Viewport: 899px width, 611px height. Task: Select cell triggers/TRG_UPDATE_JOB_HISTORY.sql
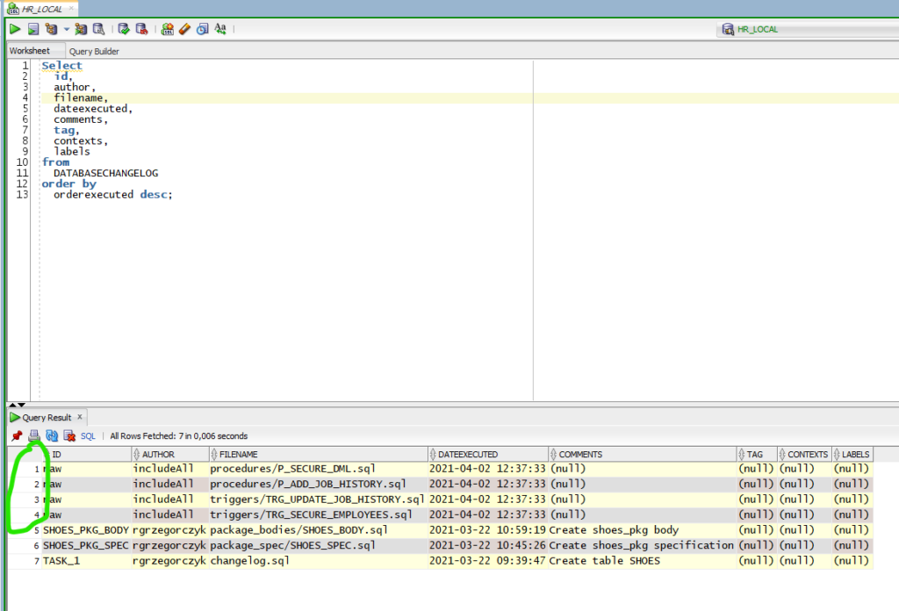(x=318, y=500)
